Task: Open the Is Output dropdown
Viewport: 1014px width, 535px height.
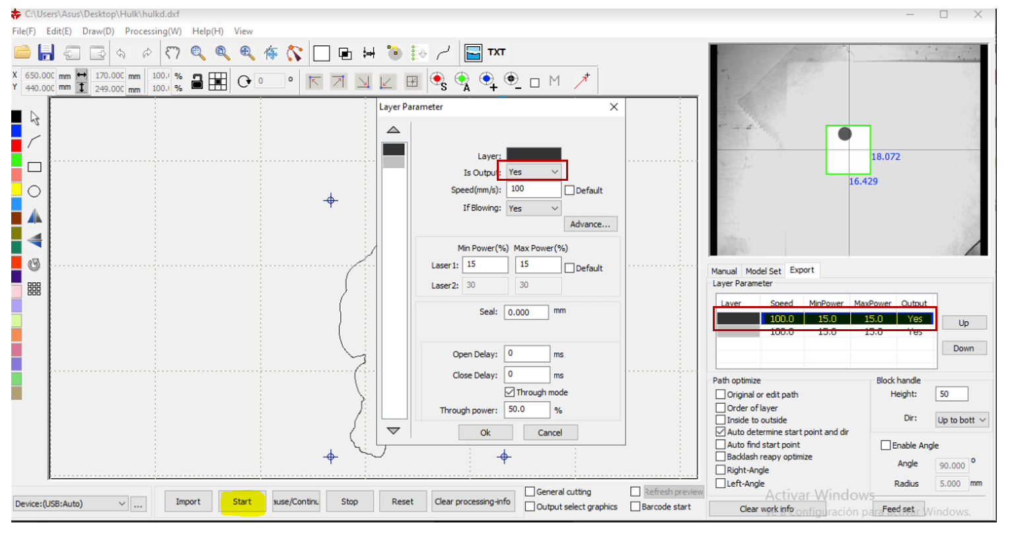Action: pyautogui.click(x=534, y=172)
